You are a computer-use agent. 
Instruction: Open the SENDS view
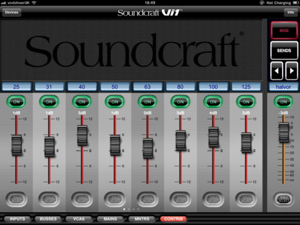284,51
